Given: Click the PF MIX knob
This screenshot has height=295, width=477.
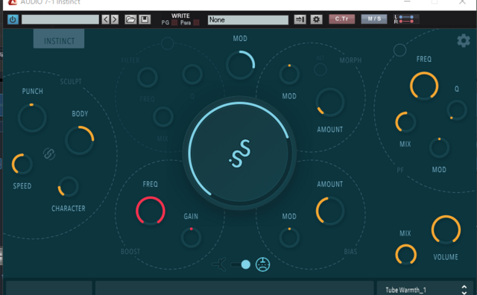Looking at the screenshot, I should tap(405, 122).
